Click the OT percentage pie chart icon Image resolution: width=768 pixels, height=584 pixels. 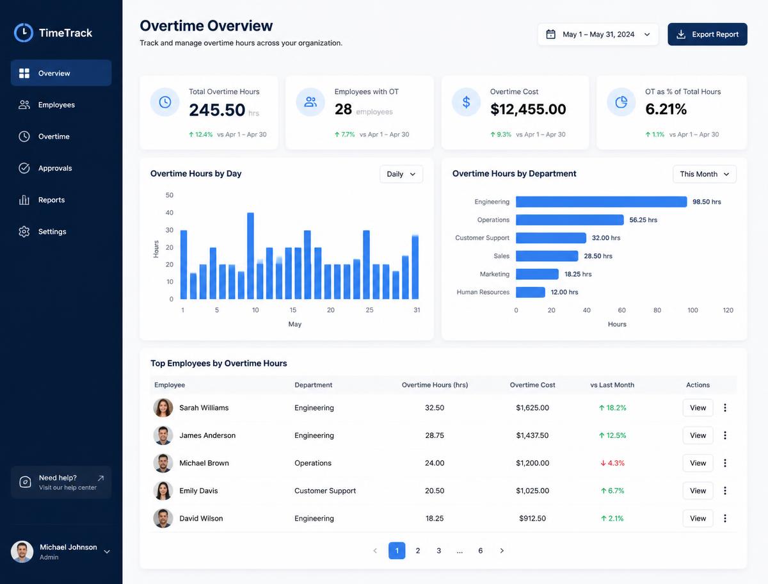click(x=621, y=102)
